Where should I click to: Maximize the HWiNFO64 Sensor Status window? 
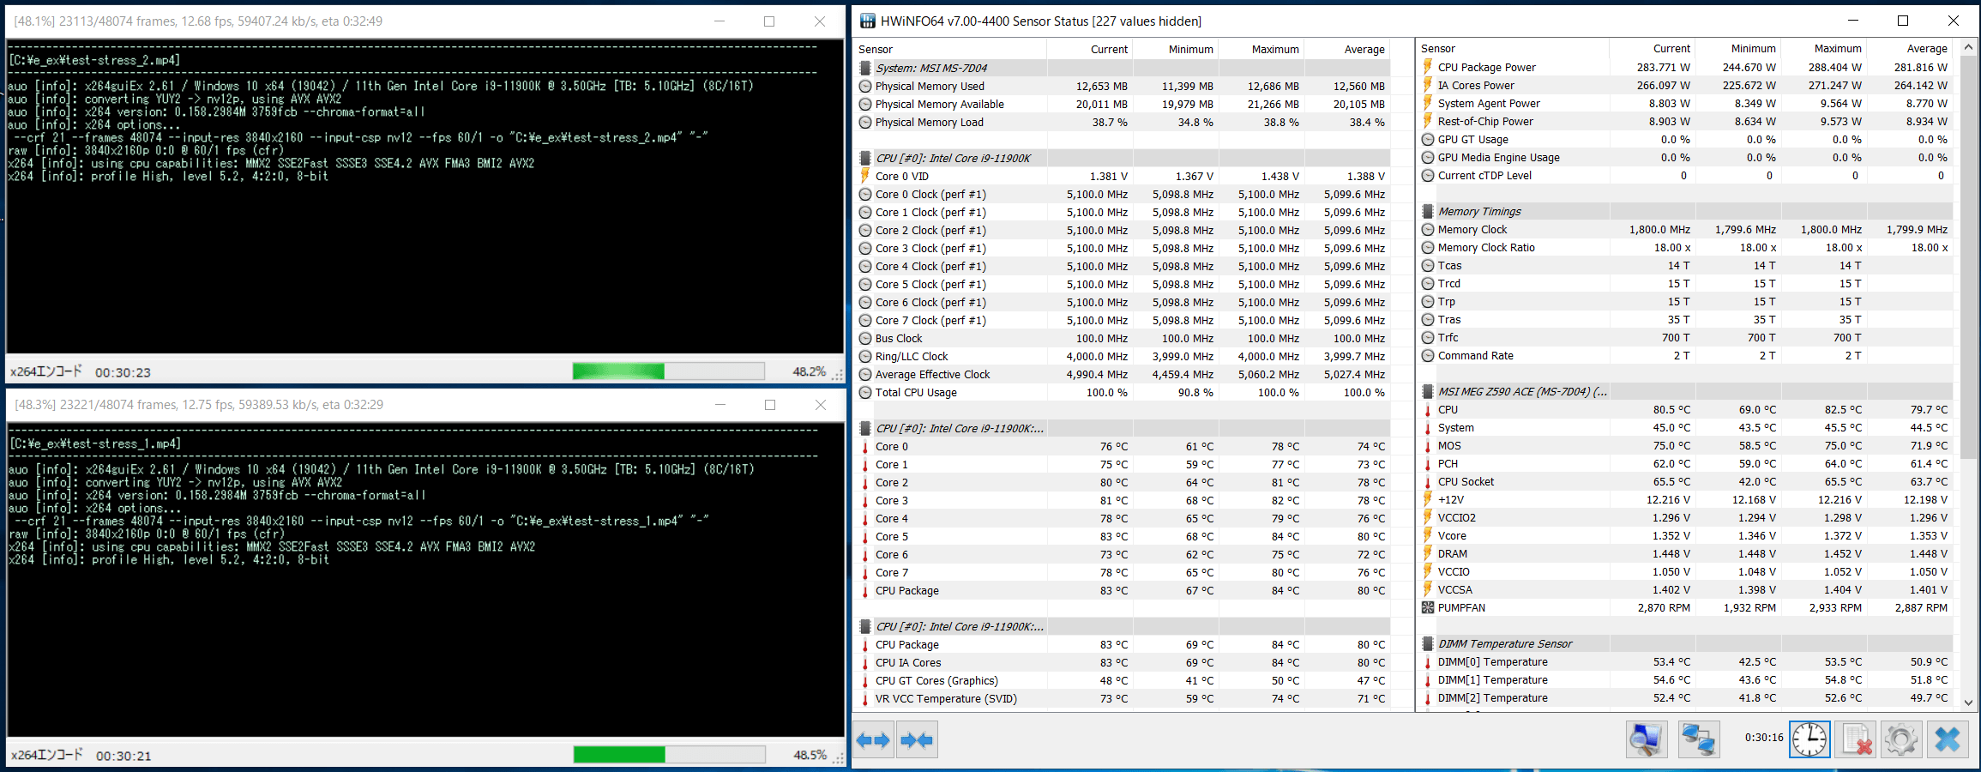pyautogui.click(x=1903, y=21)
